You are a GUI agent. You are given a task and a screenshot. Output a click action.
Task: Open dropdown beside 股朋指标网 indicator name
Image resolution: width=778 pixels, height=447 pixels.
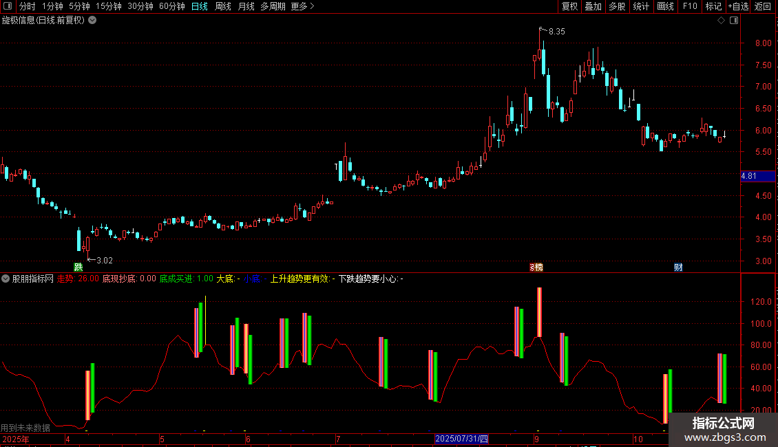click(6, 279)
